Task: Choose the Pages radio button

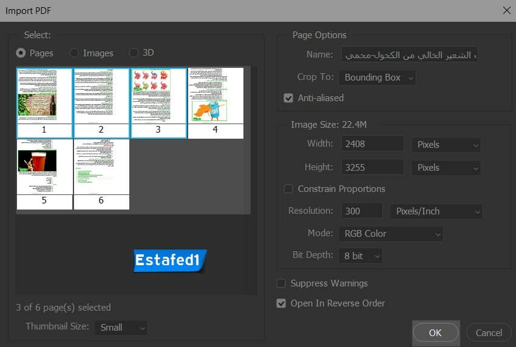Action: click(21, 53)
